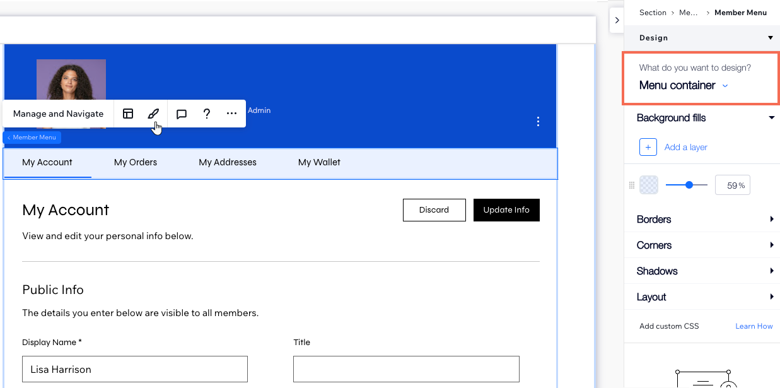The image size is (780, 388).
Task: Collapse the Design section
Action: point(770,37)
